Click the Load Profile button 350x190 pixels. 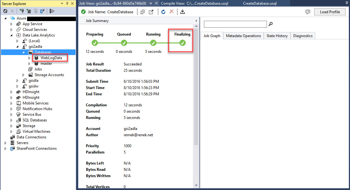(330, 12)
